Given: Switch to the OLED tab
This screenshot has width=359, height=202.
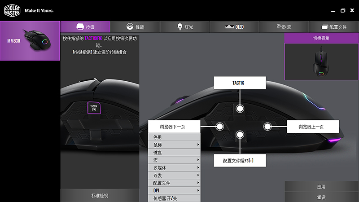Looking at the screenshot, I should tap(234, 27).
